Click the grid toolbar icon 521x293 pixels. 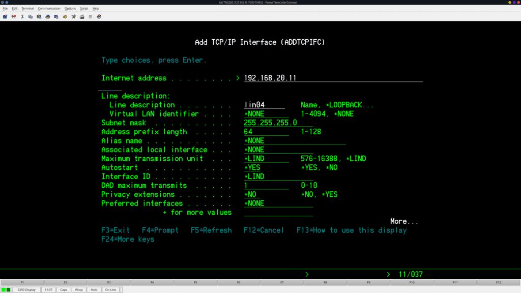91,17
